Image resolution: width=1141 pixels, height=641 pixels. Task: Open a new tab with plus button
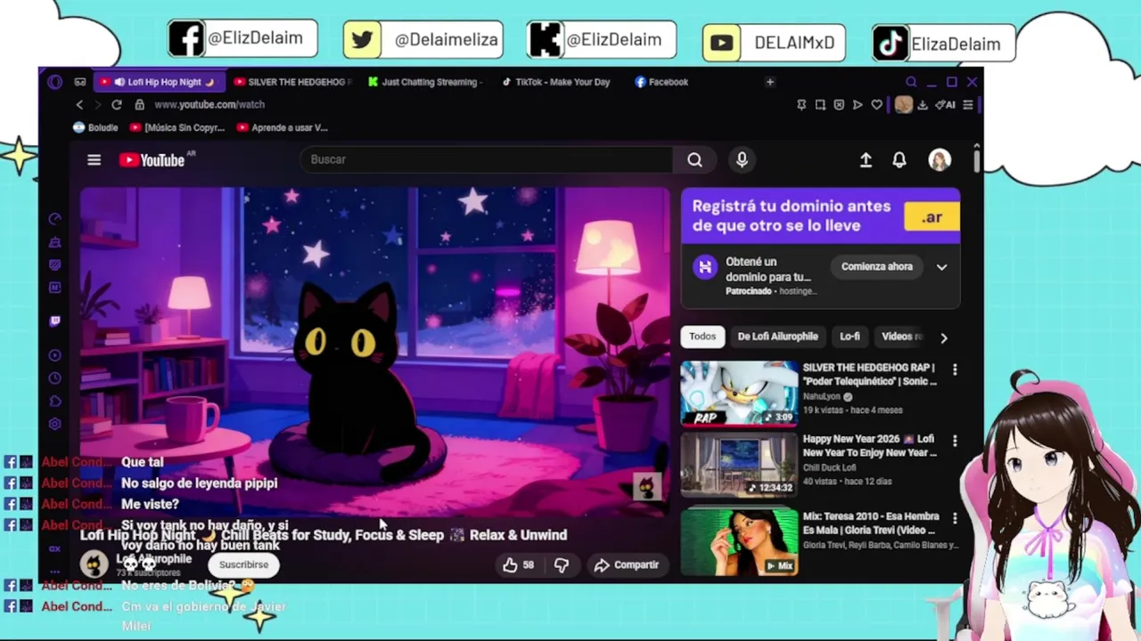(770, 82)
